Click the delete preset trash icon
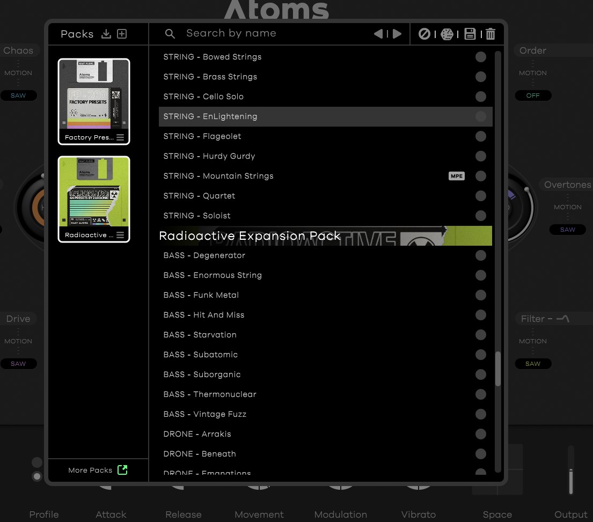This screenshot has height=522, width=593. point(490,34)
